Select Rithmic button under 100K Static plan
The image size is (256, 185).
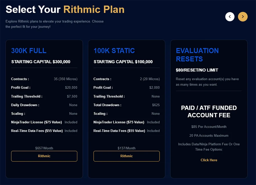coord(127,156)
